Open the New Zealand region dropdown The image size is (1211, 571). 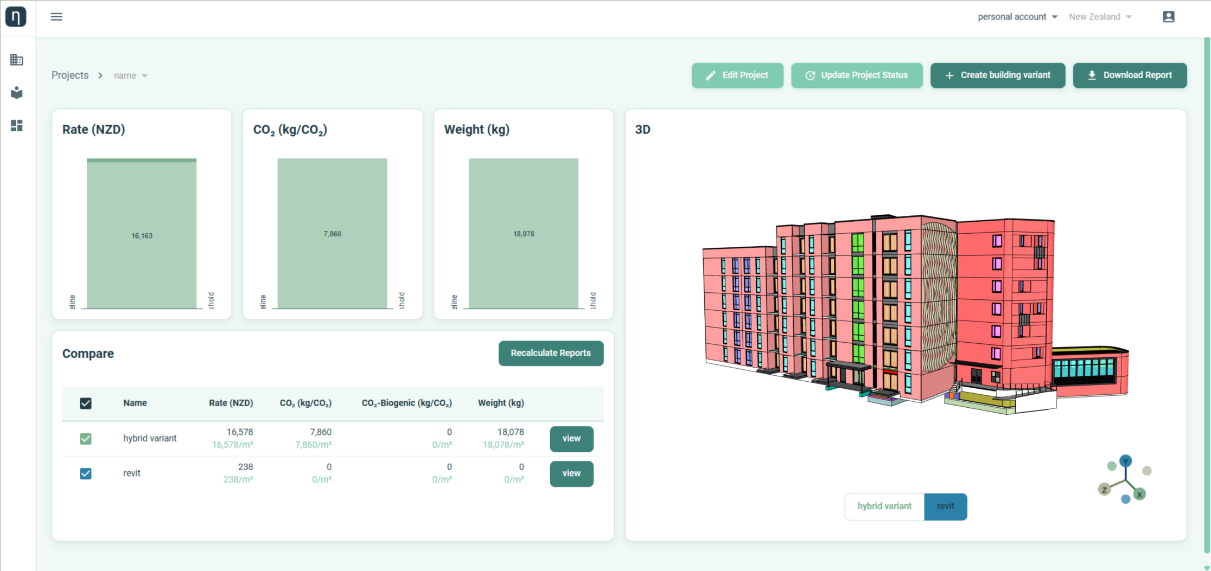(x=1100, y=17)
